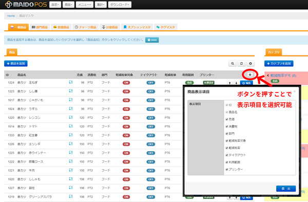Screen dimensions: 308x202
Task: Open the product search magnifier button
Action: click(x=233, y=64)
